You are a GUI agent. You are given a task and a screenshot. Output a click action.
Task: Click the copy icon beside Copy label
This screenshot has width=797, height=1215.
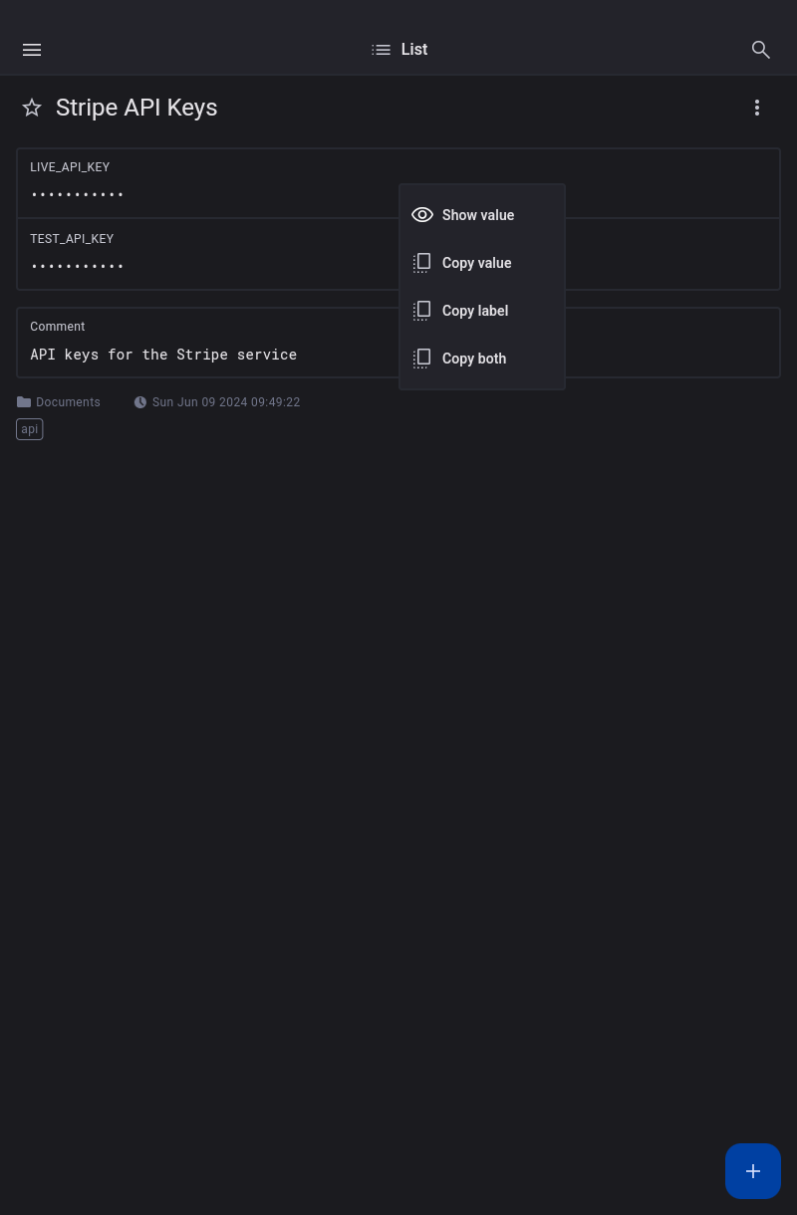tap(422, 311)
